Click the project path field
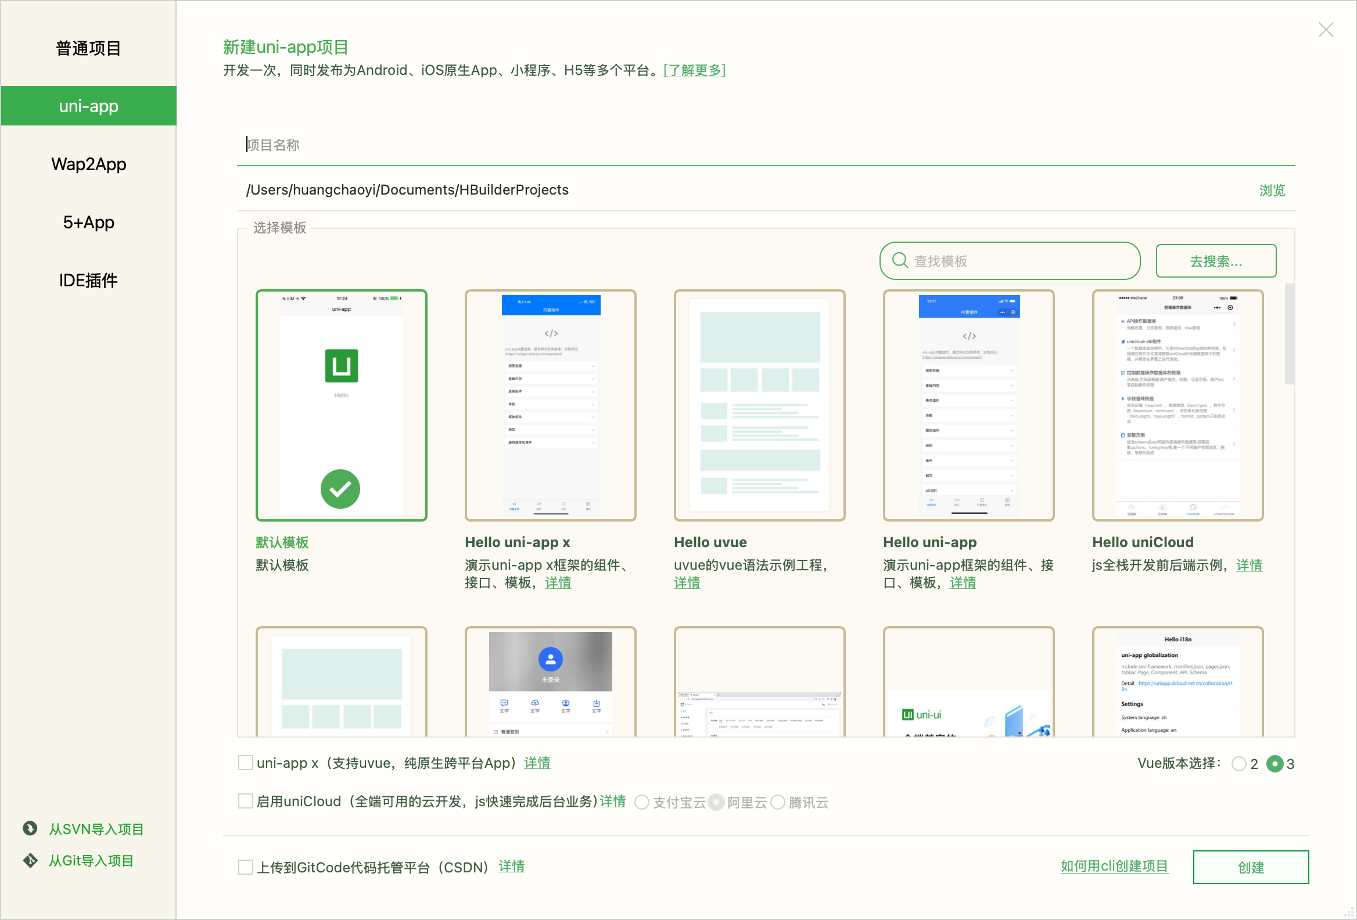This screenshot has height=920, width=1357. tap(742, 190)
